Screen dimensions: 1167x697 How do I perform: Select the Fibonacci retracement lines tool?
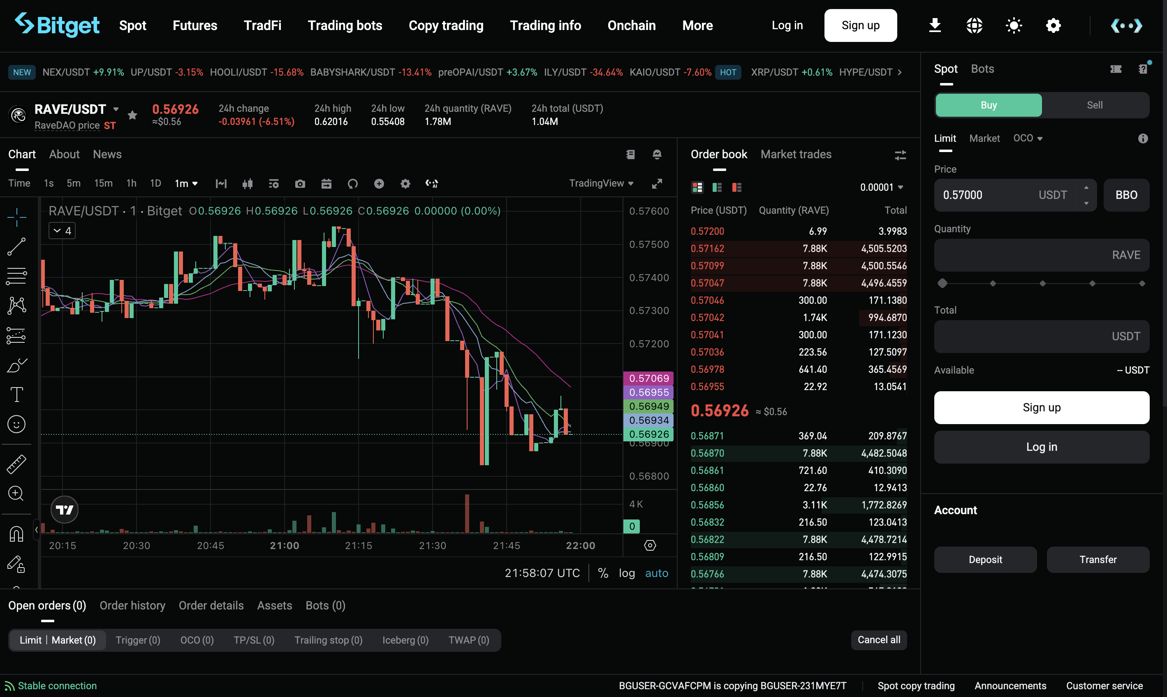pyautogui.click(x=16, y=276)
